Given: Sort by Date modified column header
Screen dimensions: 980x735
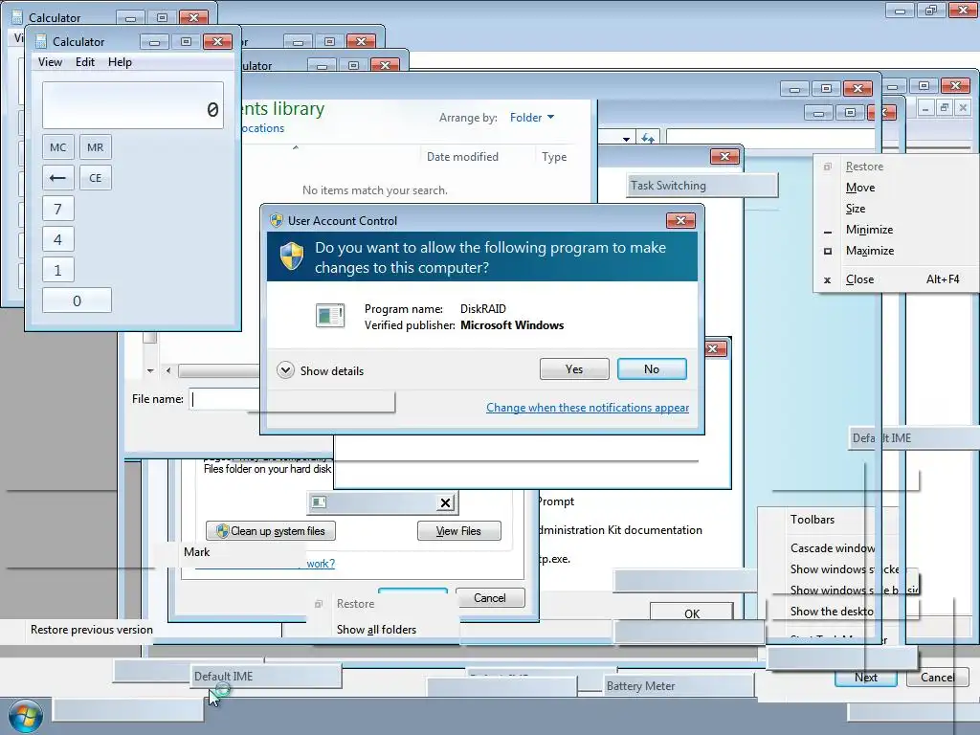Looking at the screenshot, I should click(462, 156).
